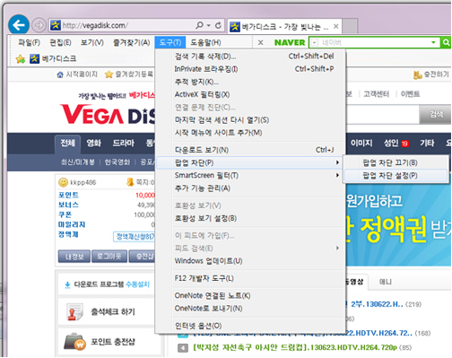This screenshot has width=452, height=358.
Task: Click the site 검색 button
Action: (x=436, y=114)
